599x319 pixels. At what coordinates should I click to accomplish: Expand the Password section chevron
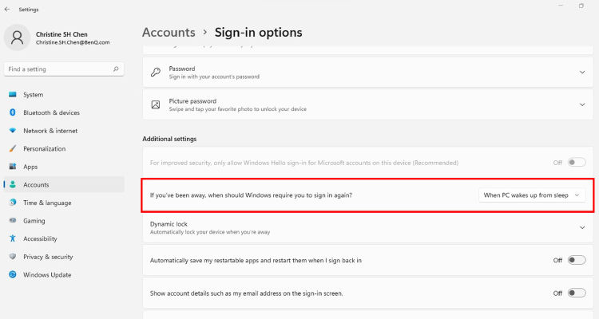pos(582,72)
